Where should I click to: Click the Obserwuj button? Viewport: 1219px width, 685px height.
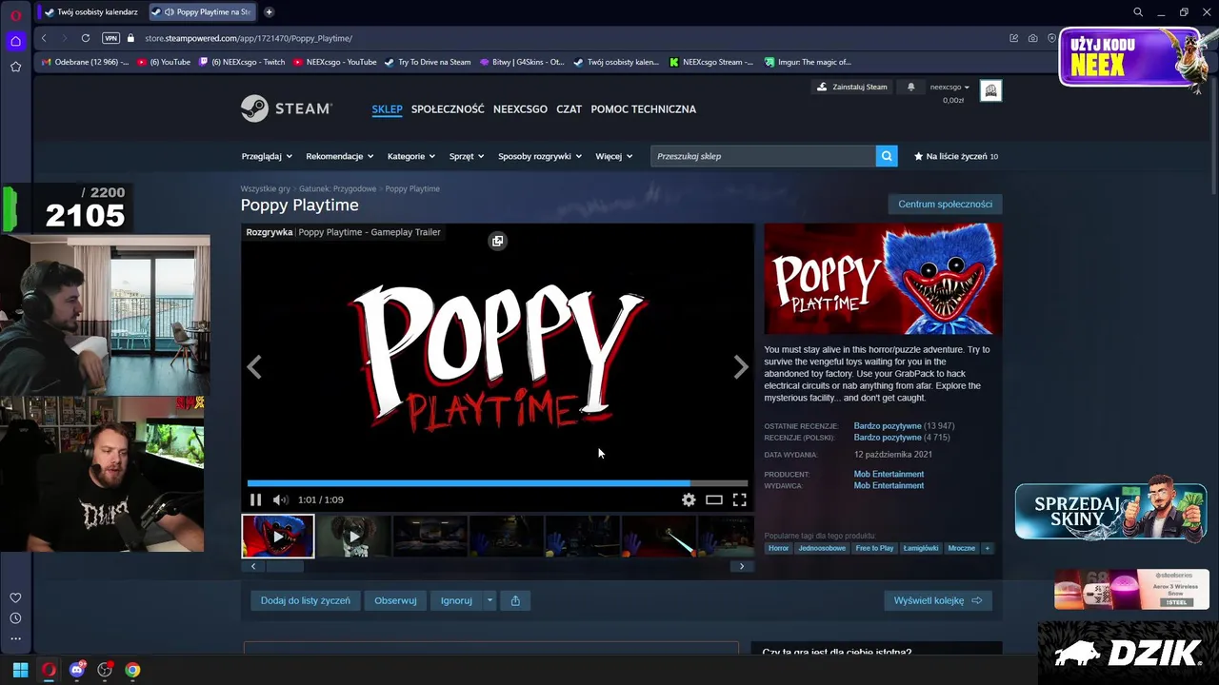click(395, 600)
